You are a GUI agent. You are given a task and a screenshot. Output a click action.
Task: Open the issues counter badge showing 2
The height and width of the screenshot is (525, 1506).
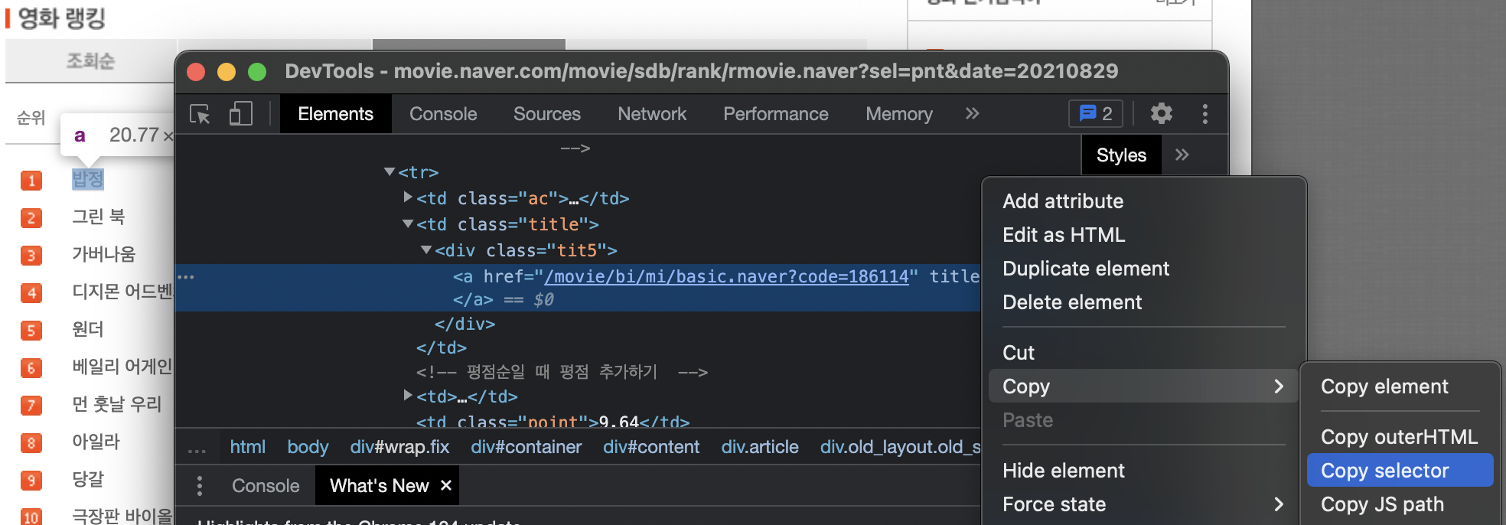[1095, 114]
